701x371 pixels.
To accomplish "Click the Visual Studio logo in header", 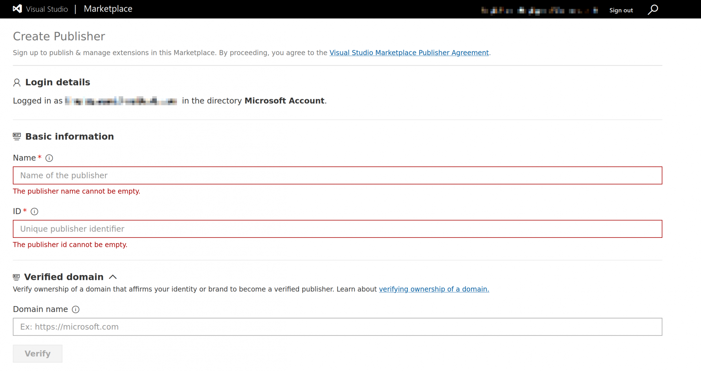I will [x=17, y=9].
